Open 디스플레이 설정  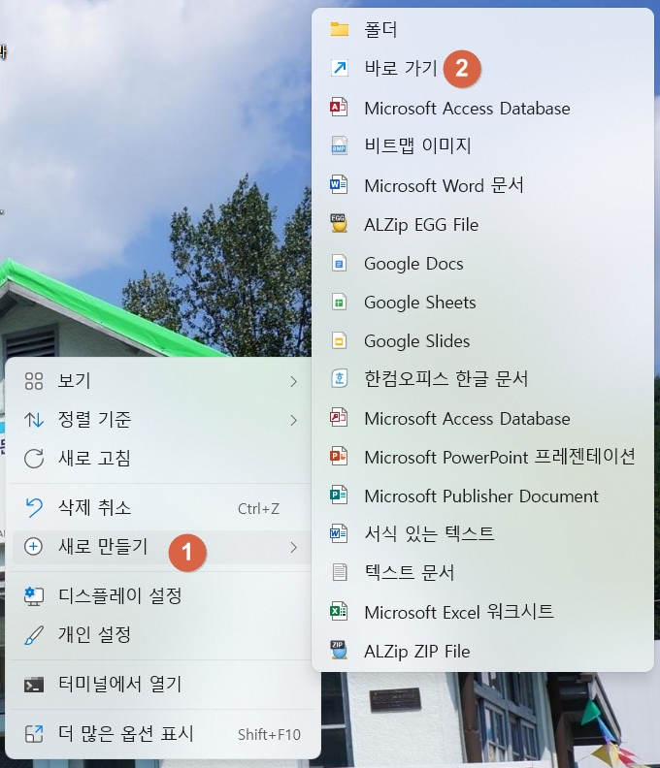[x=162, y=596]
